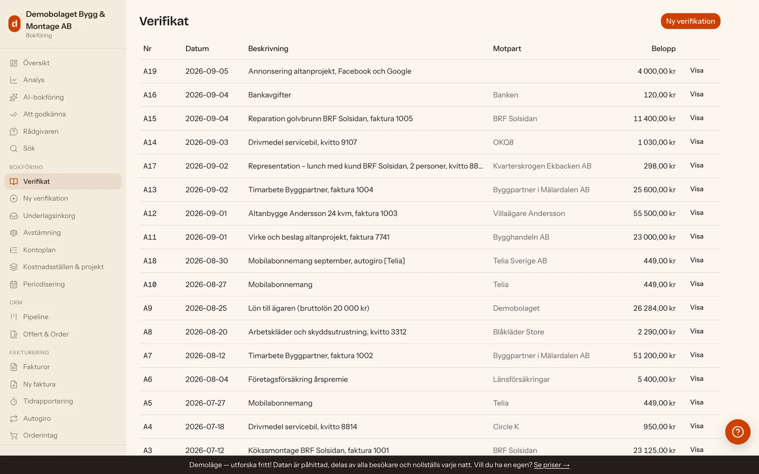759x474 pixels.
Task: Click Visa for verifikat A12 Altanbygge Andersson
Action: pyautogui.click(x=697, y=213)
